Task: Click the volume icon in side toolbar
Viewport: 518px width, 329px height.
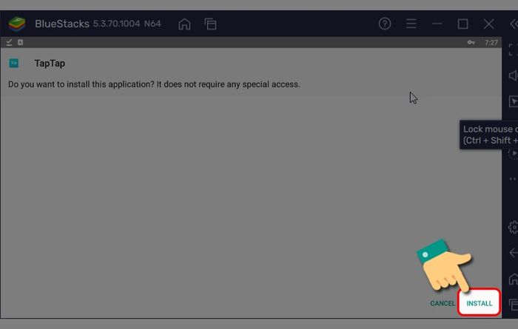Action: tap(513, 75)
